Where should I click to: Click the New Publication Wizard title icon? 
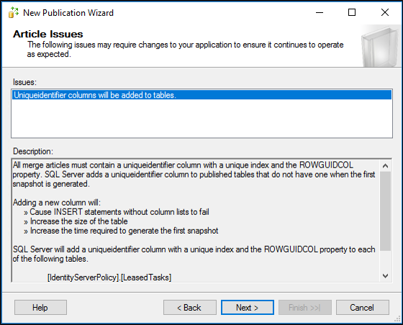pos(14,12)
